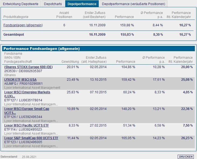The width and height of the screenshot is (197, 159).
Task: Click iShares ISIN DE0002635307
Action: (30, 71)
